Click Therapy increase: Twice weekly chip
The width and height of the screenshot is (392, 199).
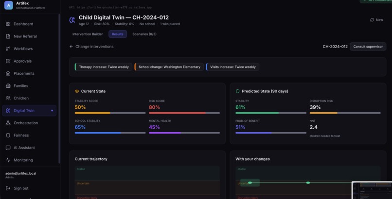pyautogui.click(x=103, y=67)
